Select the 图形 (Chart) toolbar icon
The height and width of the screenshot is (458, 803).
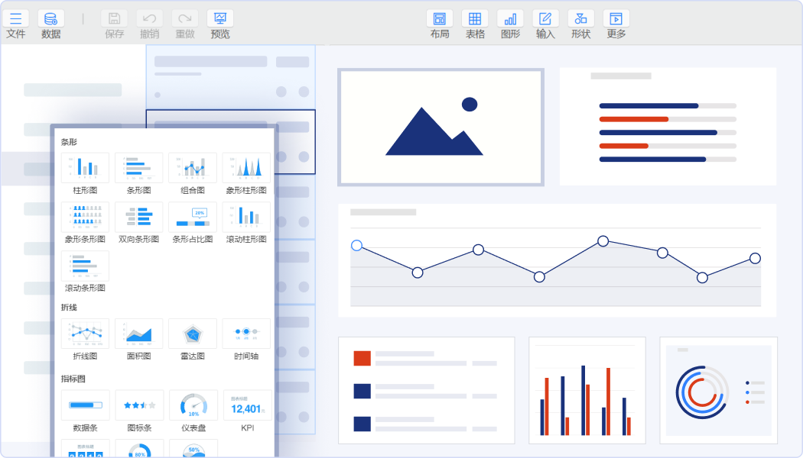[x=510, y=19]
